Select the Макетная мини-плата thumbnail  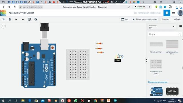pyautogui.click(x=156, y=64)
